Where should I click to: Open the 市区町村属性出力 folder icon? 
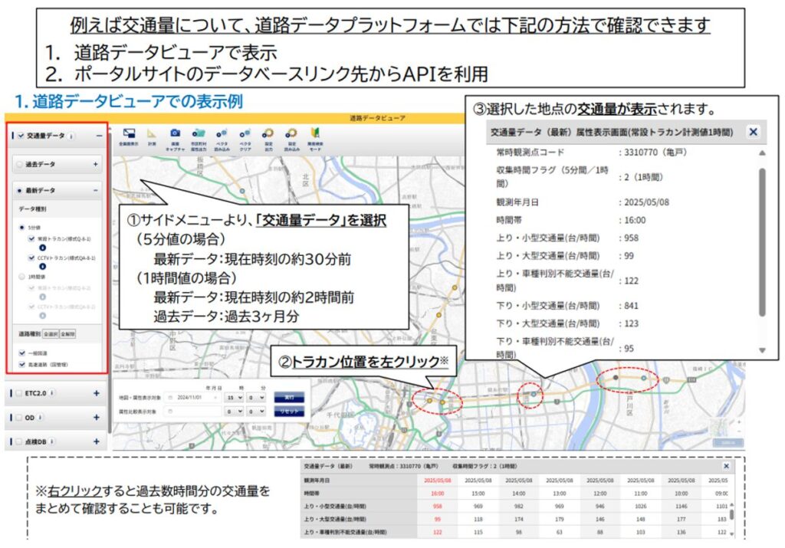pyautogui.click(x=199, y=133)
